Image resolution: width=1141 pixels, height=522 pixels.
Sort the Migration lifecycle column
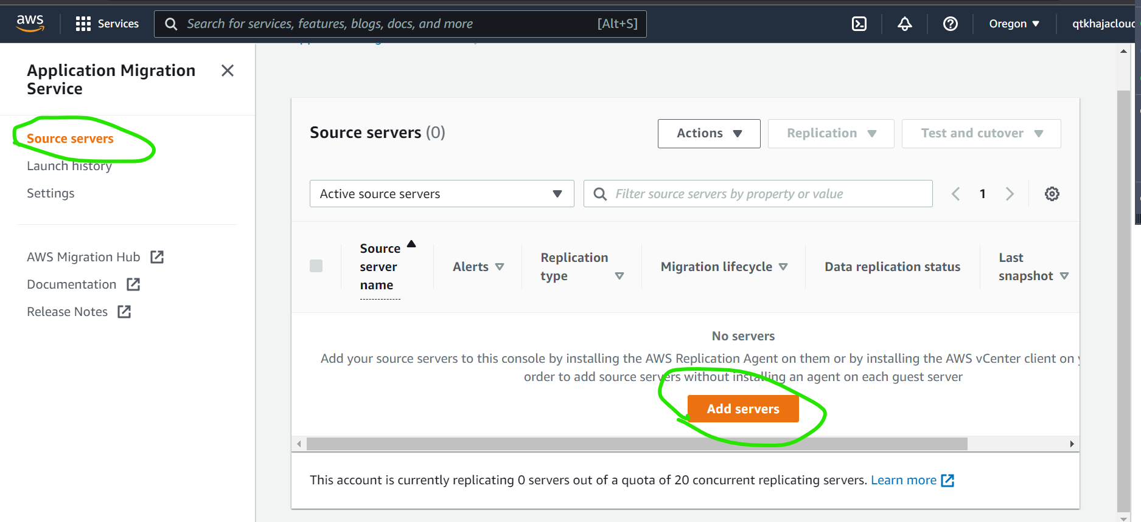(783, 267)
